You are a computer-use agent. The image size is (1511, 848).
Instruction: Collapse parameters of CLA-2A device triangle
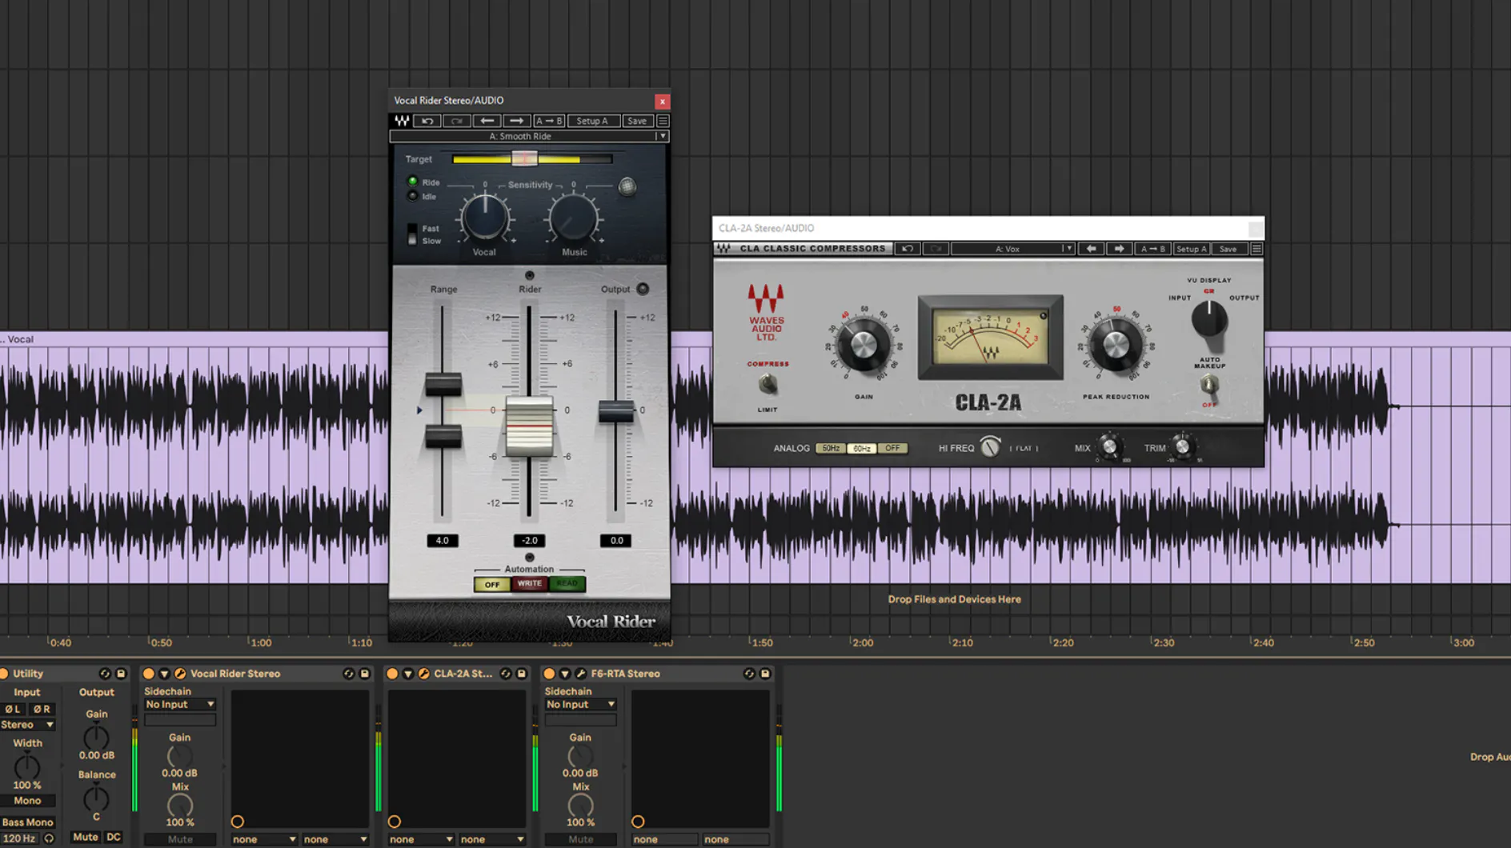pyautogui.click(x=408, y=674)
